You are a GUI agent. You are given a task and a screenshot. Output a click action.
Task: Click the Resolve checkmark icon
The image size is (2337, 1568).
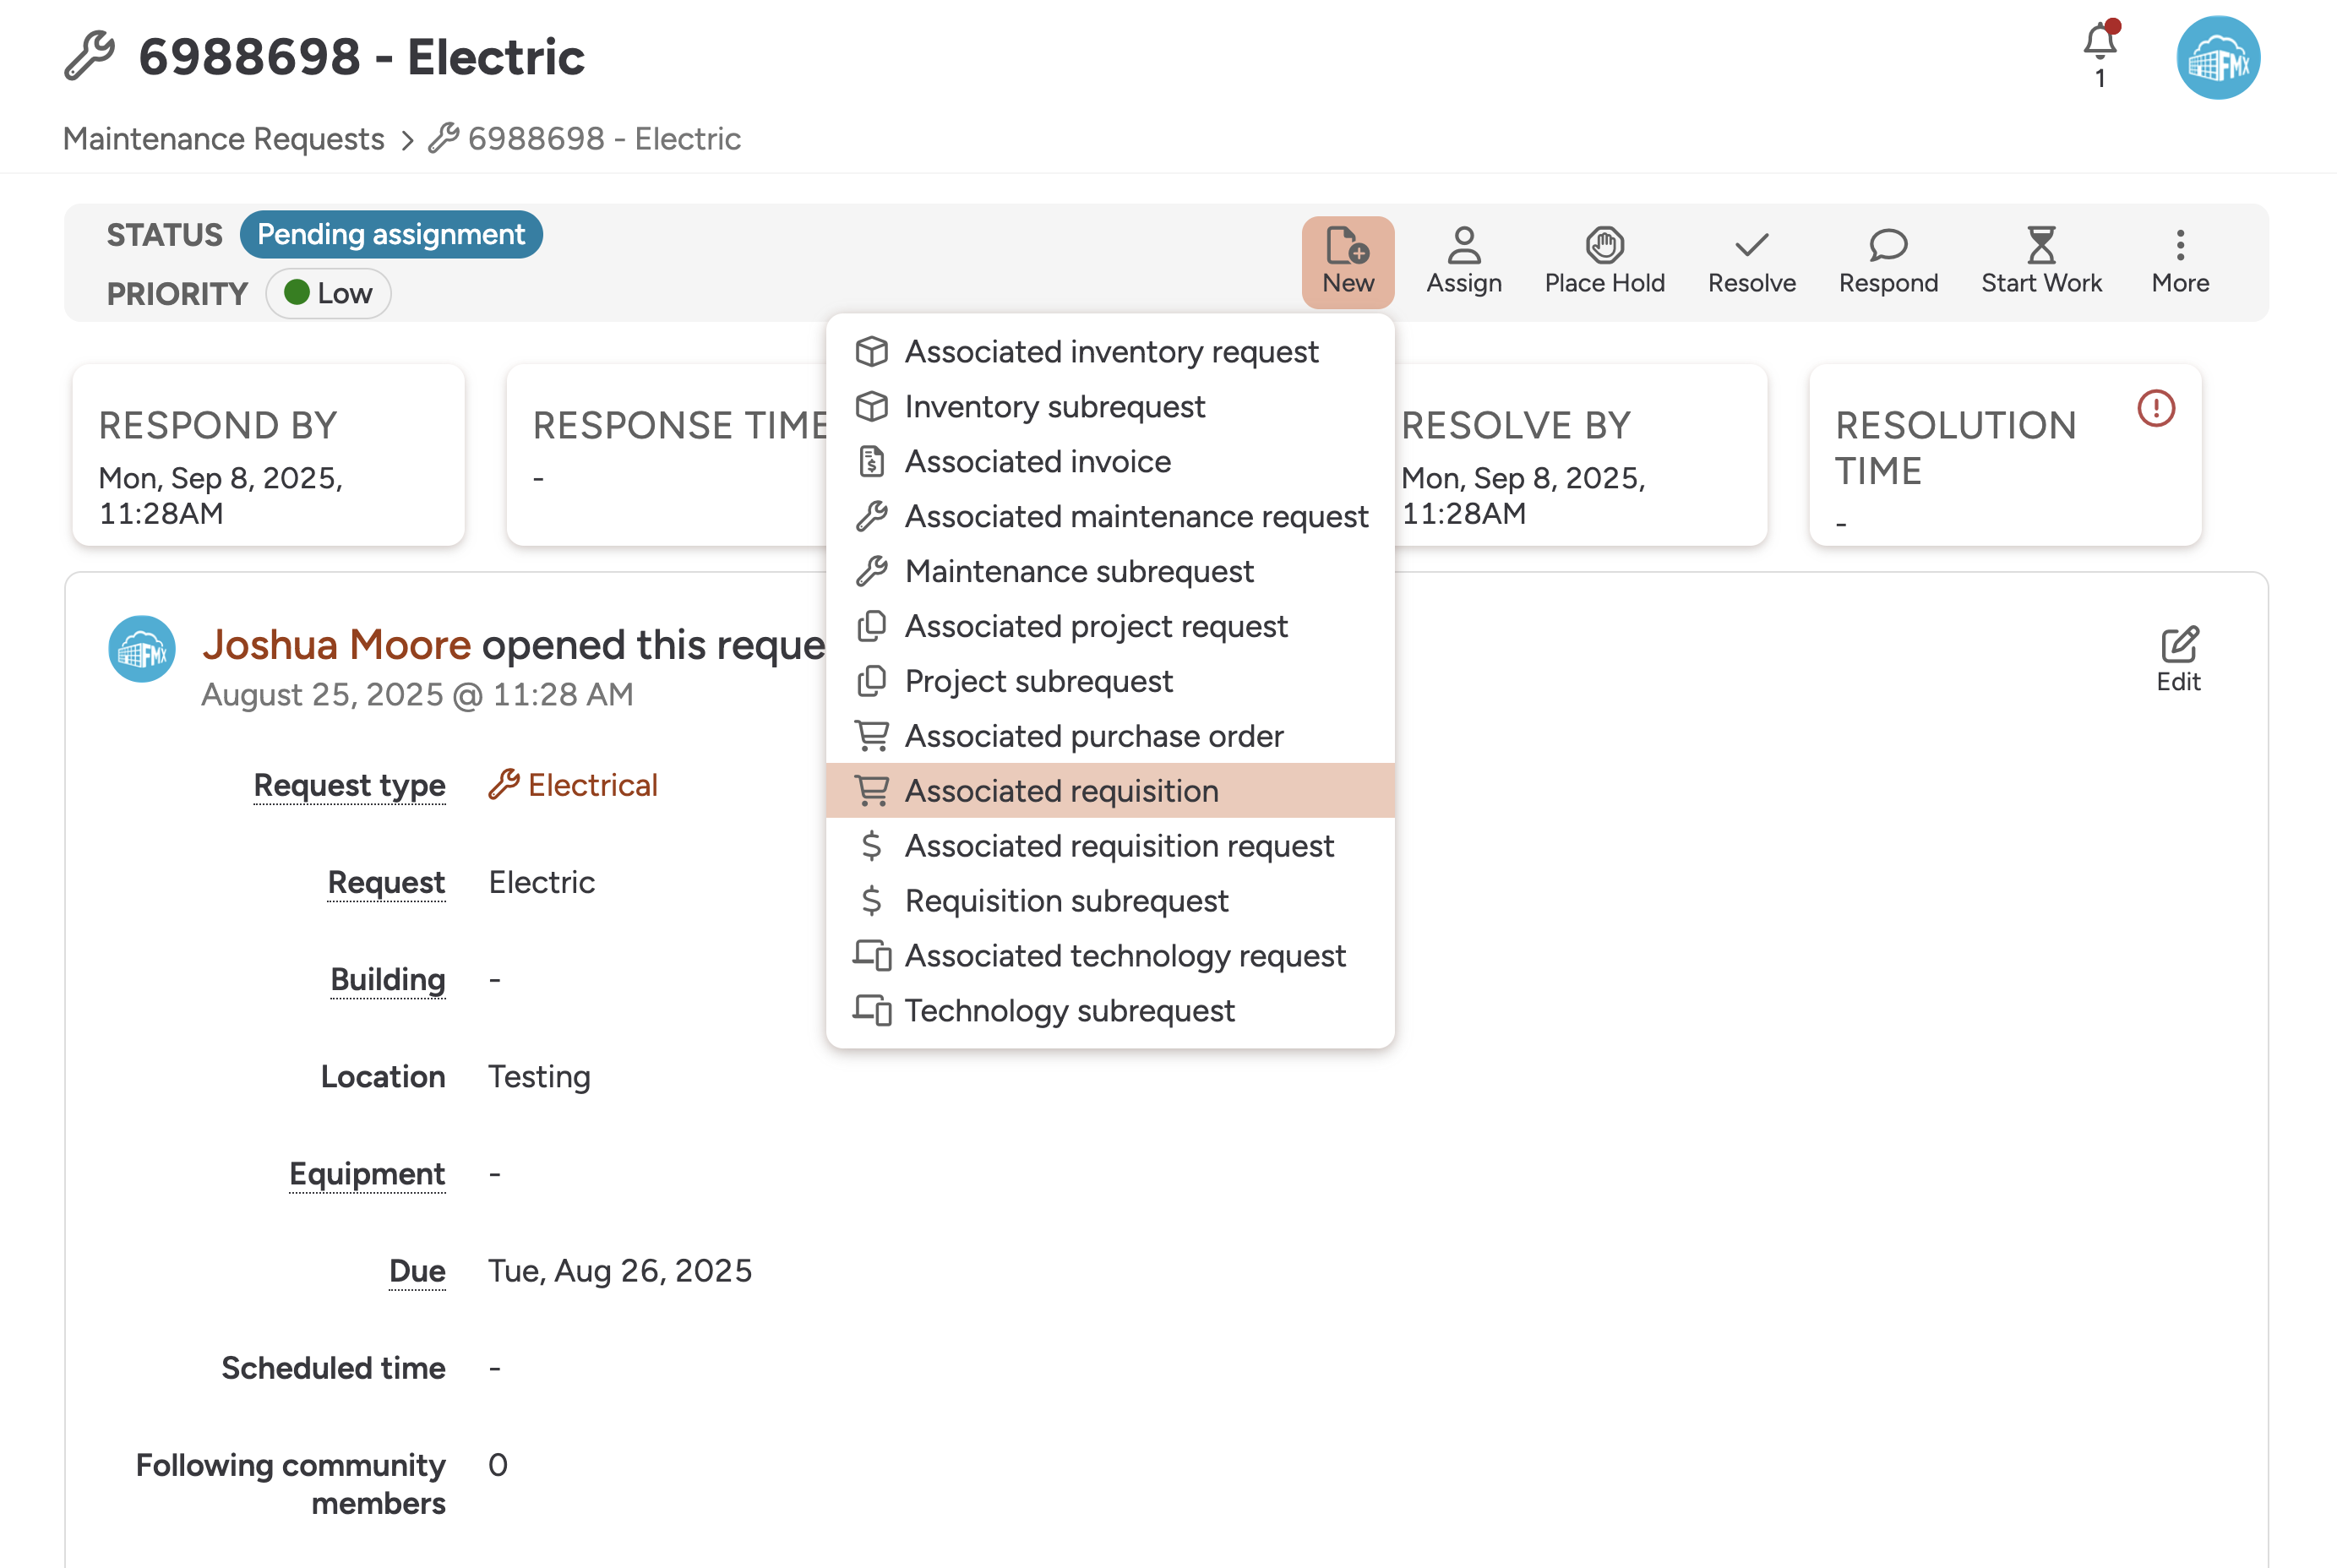pos(1751,246)
